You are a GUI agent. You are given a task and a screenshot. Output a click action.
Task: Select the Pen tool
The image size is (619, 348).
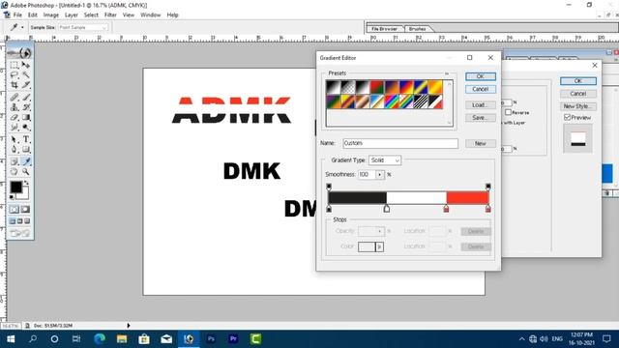point(15,150)
